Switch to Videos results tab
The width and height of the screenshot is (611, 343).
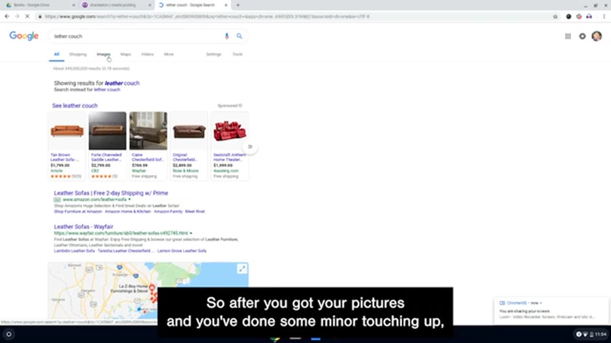[147, 54]
